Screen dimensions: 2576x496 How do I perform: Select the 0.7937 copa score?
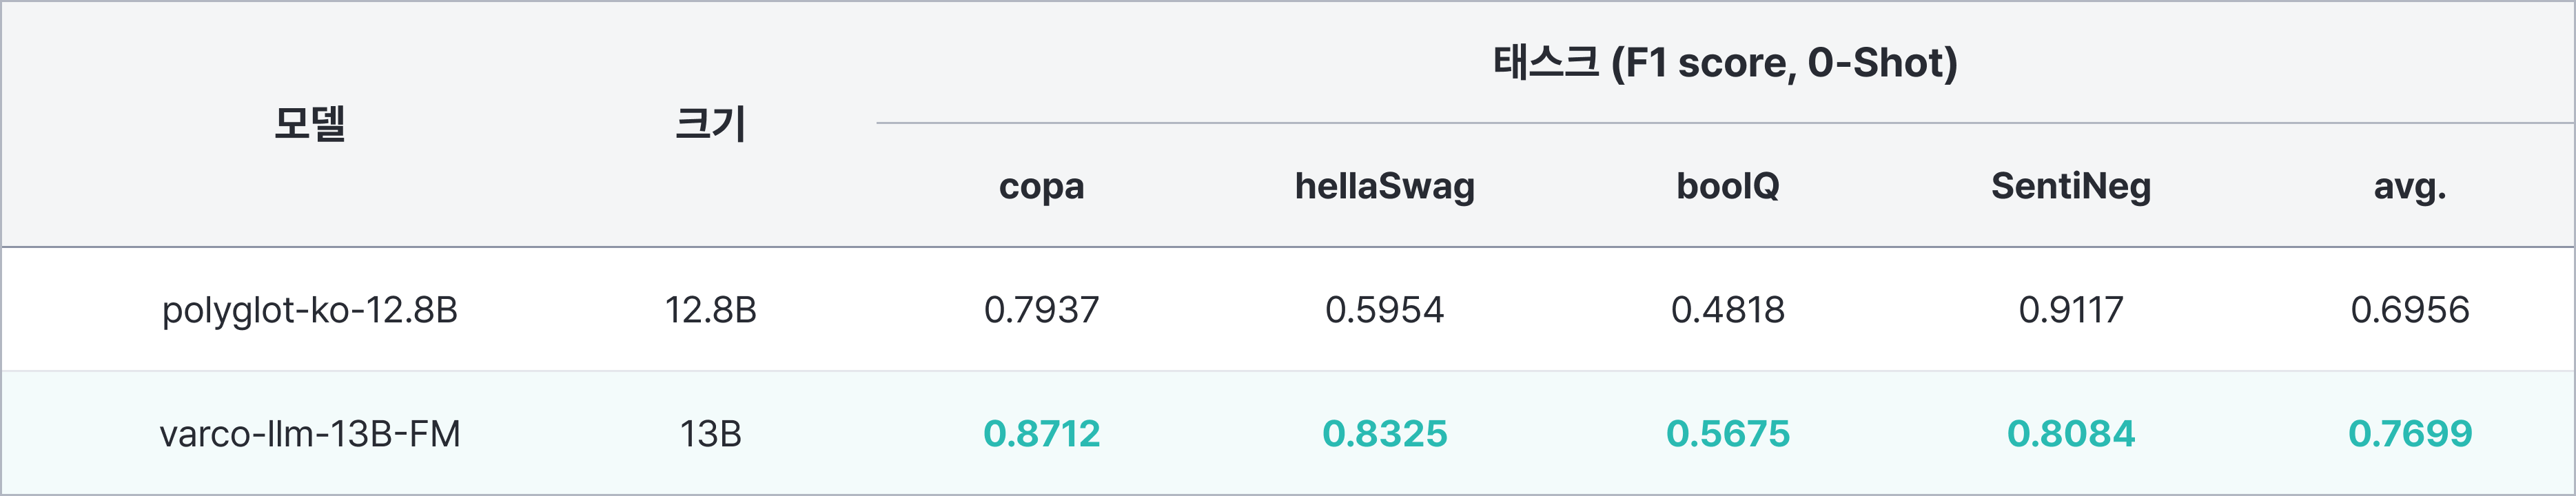1041,310
